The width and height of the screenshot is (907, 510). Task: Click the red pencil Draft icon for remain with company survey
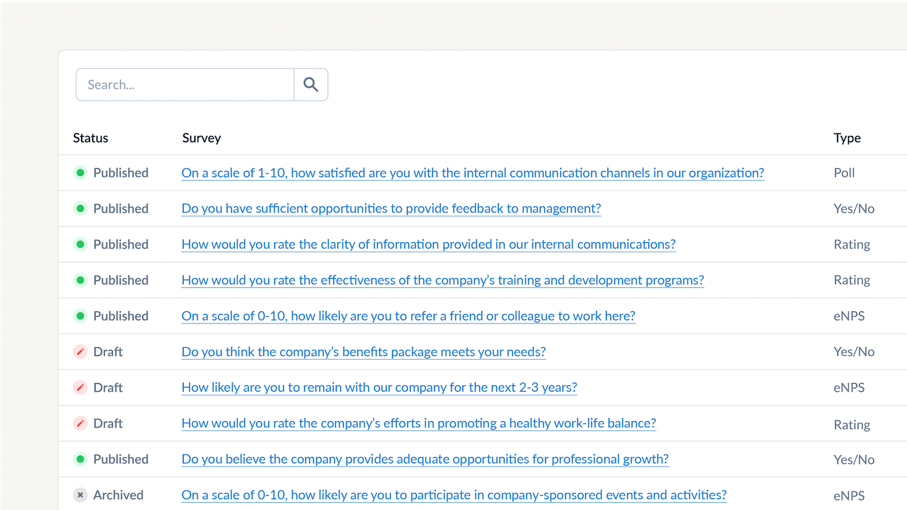[80, 388]
